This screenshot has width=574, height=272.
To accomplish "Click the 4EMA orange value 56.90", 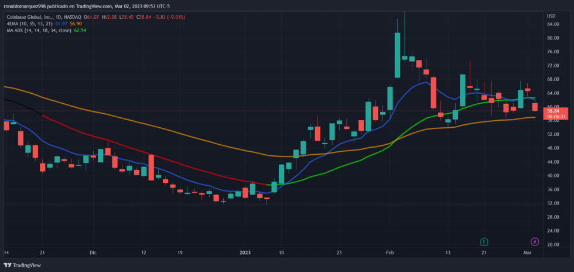I will click(x=76, y=23).
